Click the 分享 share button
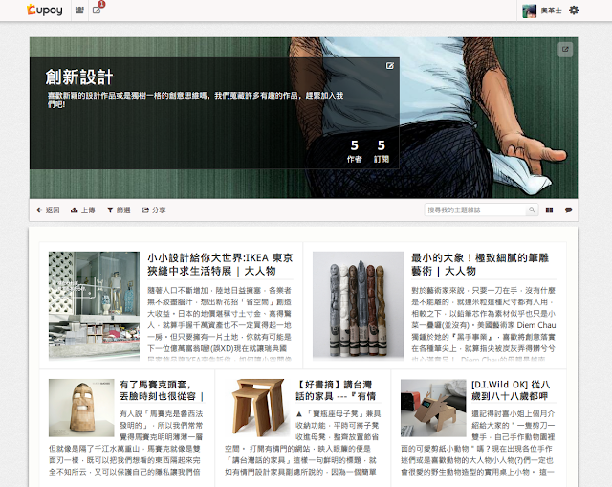 (154, 210)
